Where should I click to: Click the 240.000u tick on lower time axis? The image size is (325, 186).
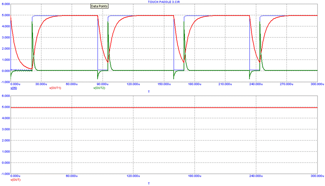coord(255,176)
